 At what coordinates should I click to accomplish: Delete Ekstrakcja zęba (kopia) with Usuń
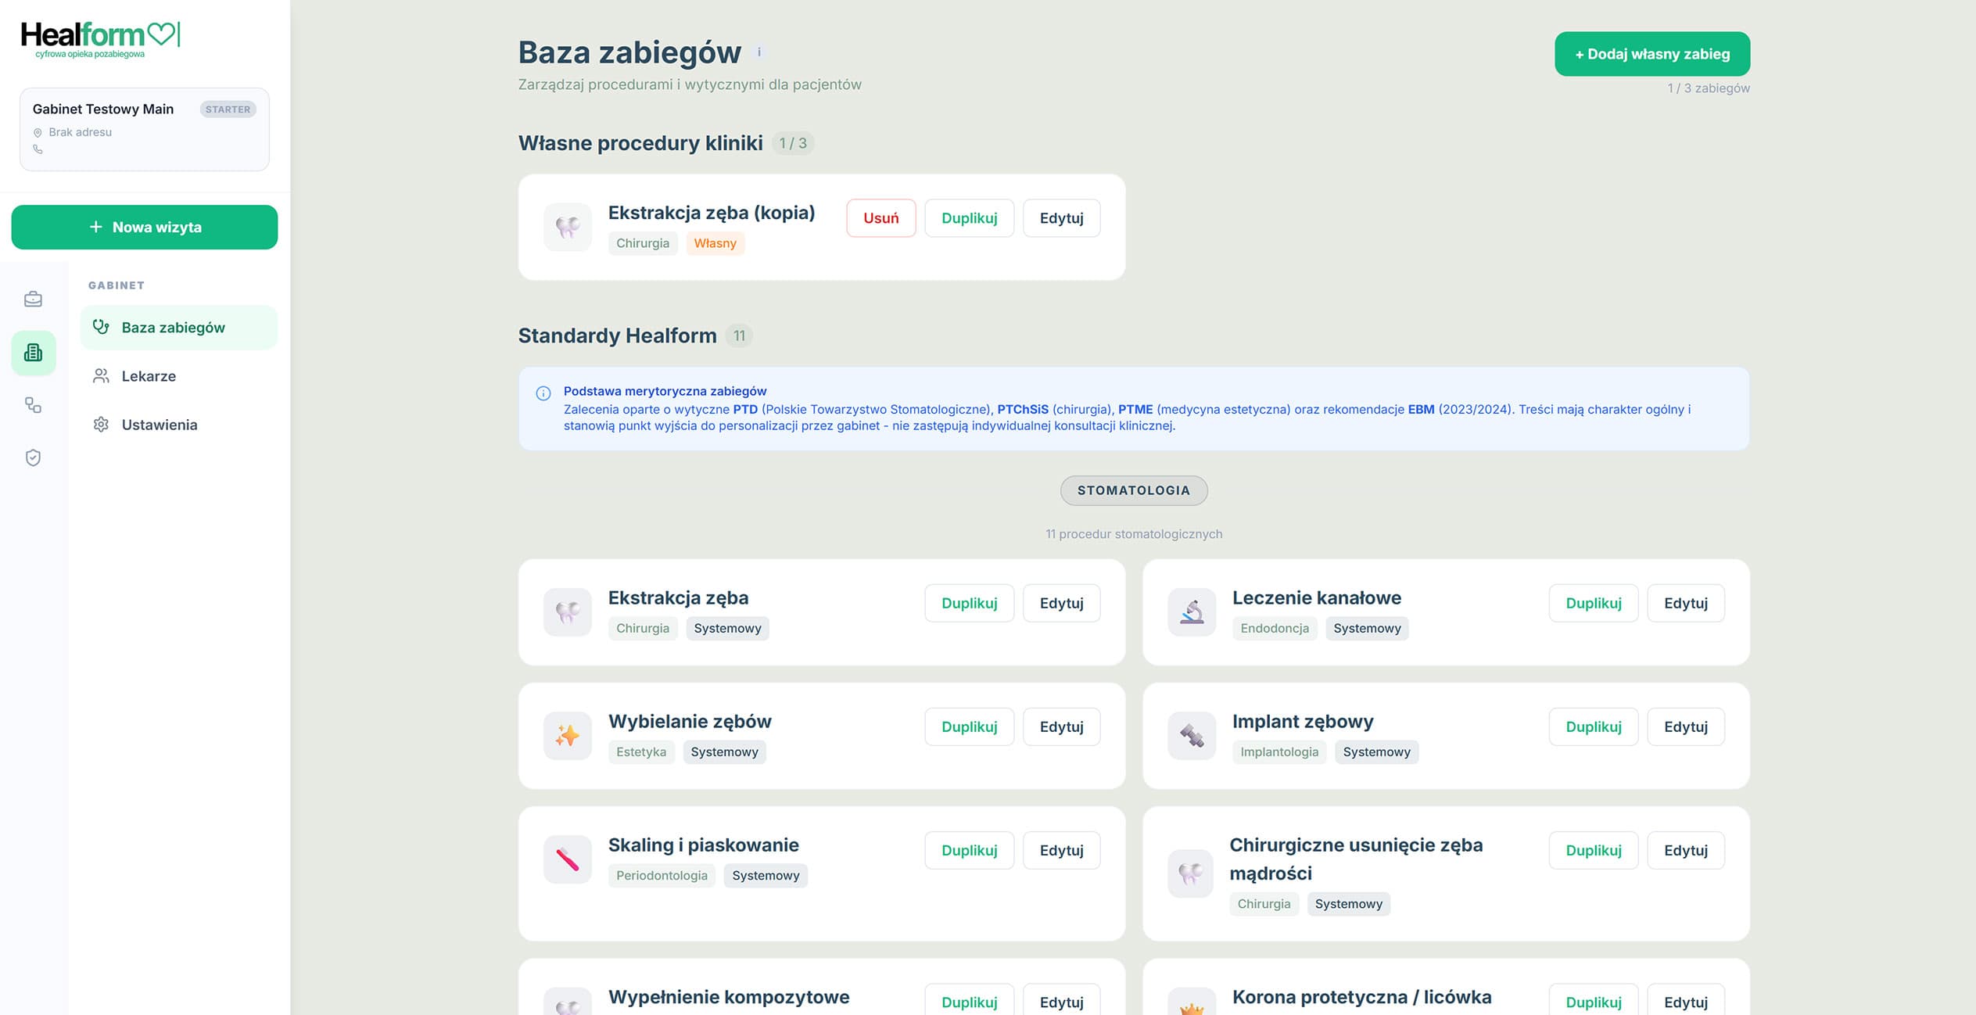pyautogui.click(x=881, y=218)
